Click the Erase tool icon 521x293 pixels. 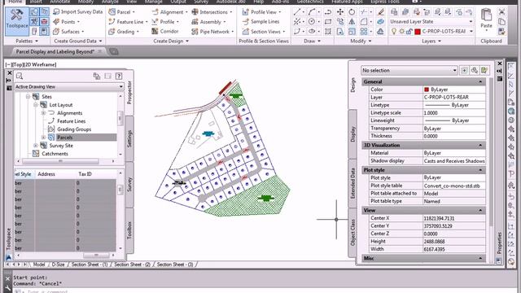coord(380,12)
